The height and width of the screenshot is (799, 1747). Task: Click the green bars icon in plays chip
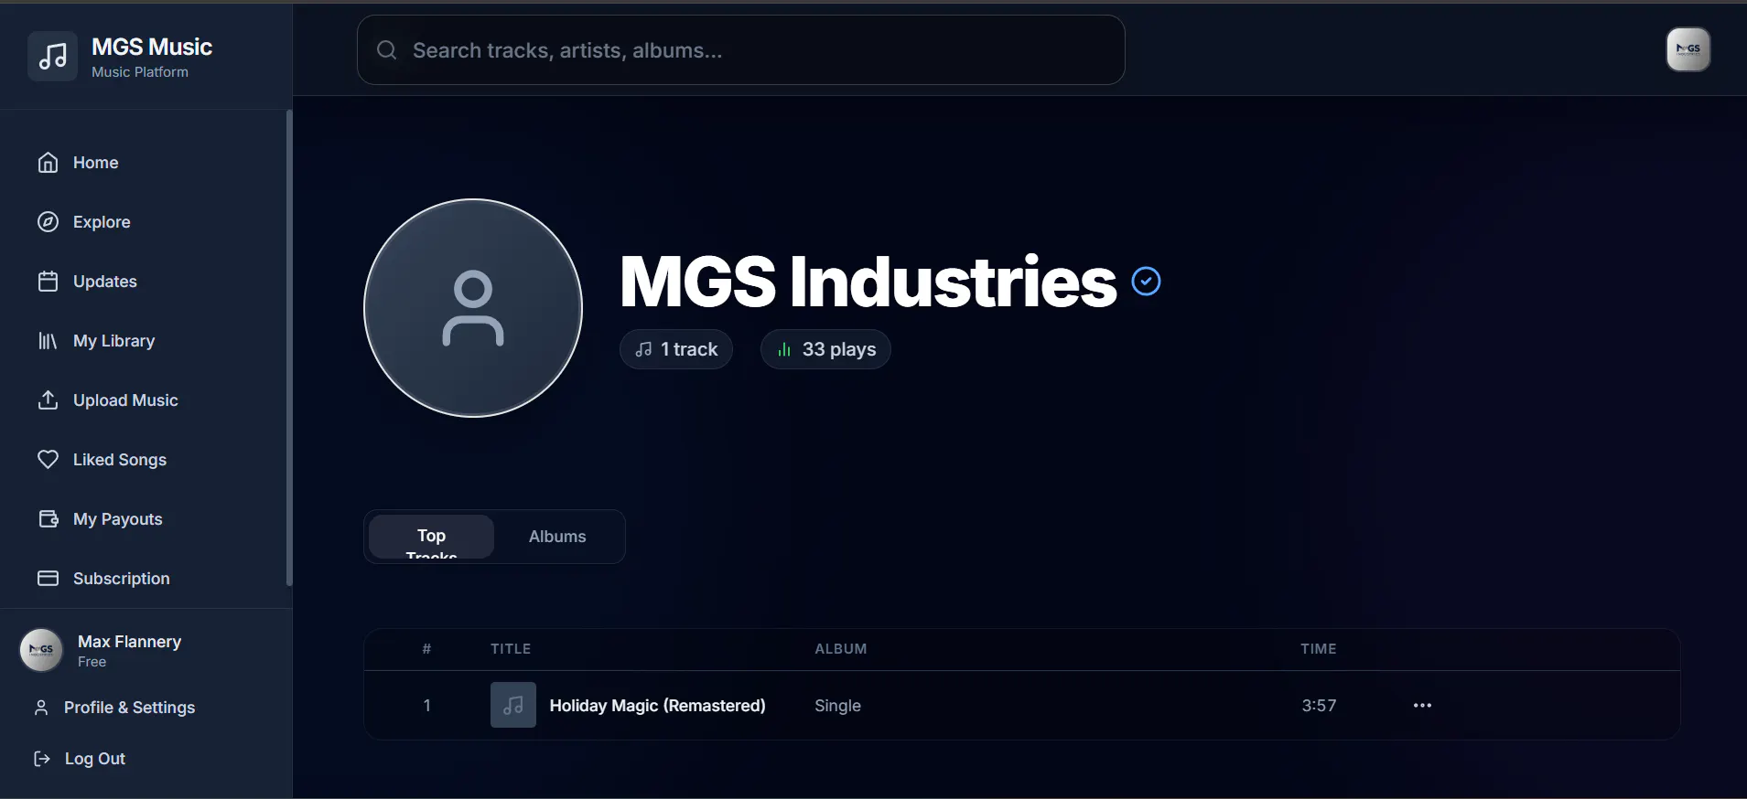tap(784, 349)
